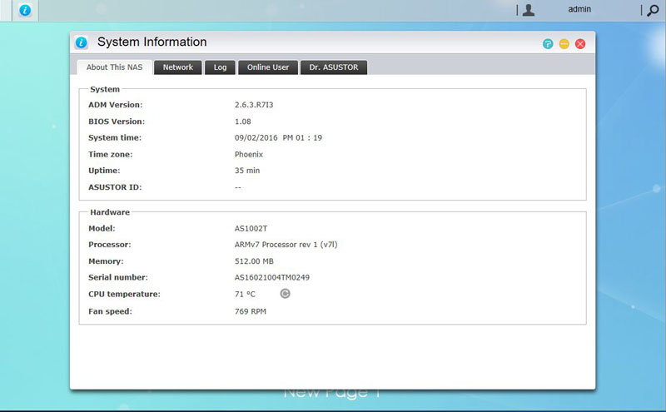Click the System Information window title text
The height and width of the screenshot is (412, 666).
(152, 42)
